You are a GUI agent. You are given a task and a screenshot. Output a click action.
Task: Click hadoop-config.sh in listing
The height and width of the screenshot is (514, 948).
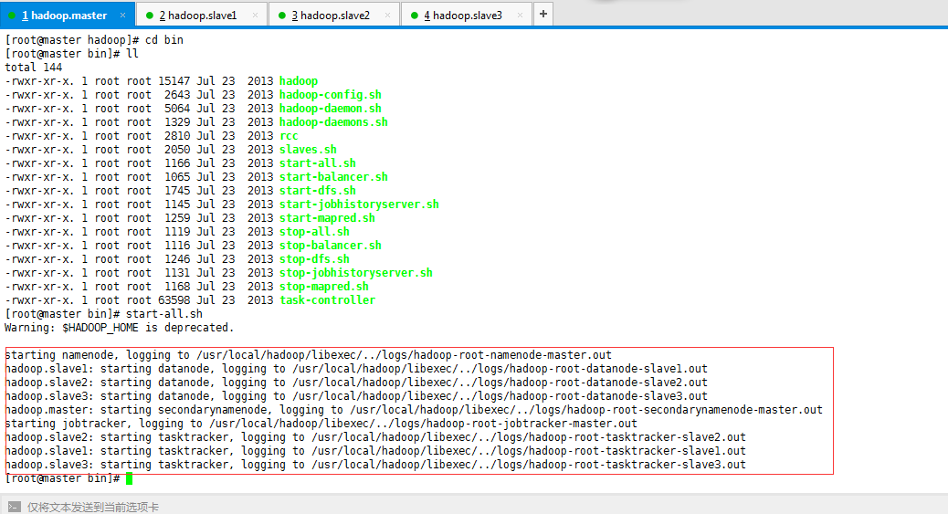(330, 95)
